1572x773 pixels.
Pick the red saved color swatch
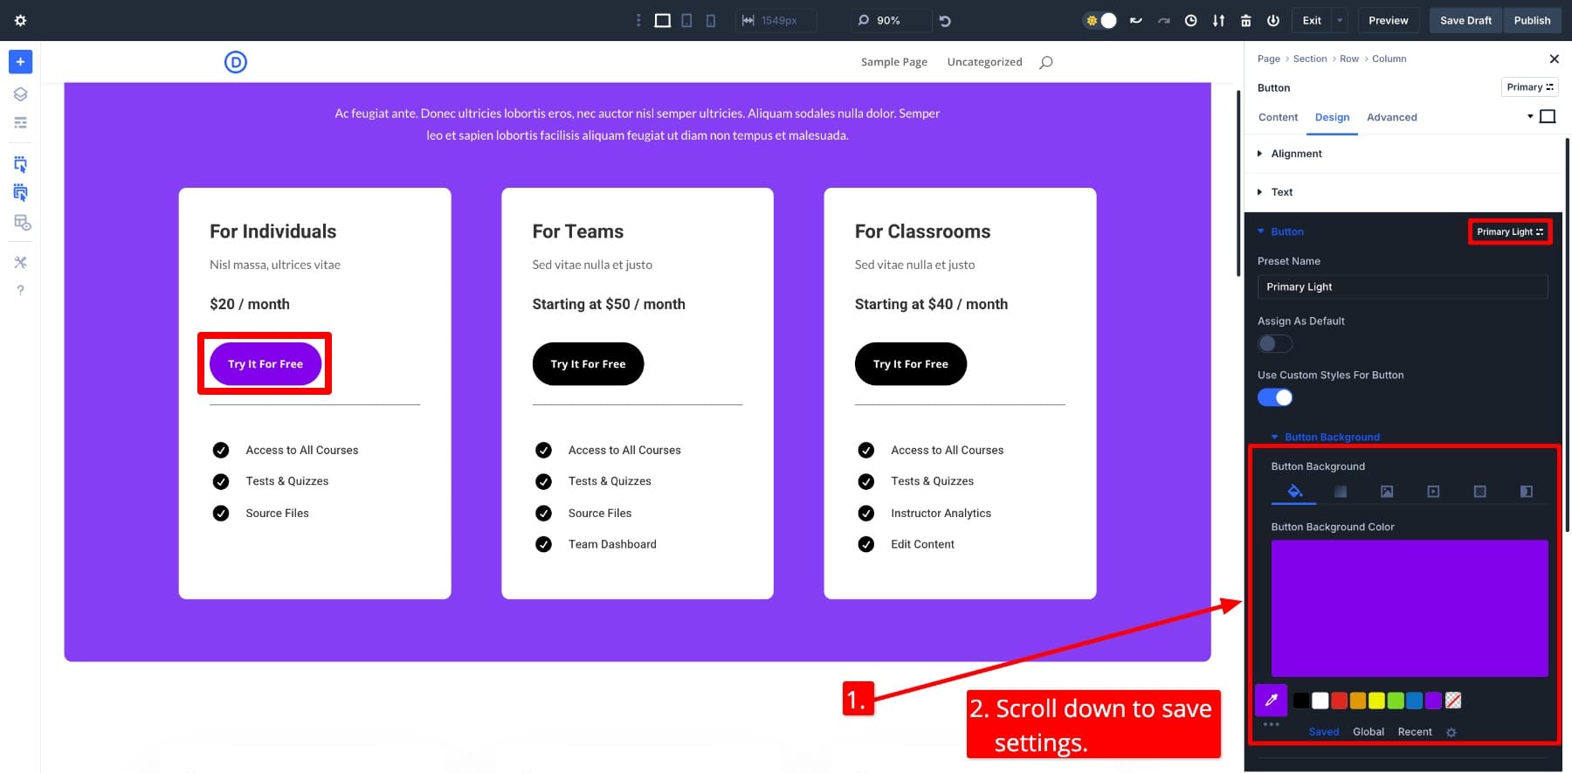(x=1339, y=701)
